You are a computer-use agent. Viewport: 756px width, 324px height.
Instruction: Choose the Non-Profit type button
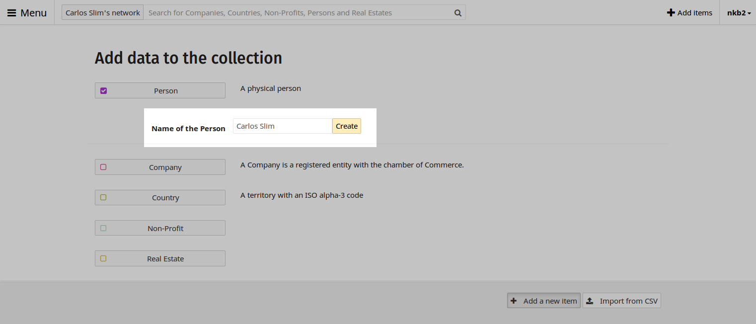tap(160, 228)
